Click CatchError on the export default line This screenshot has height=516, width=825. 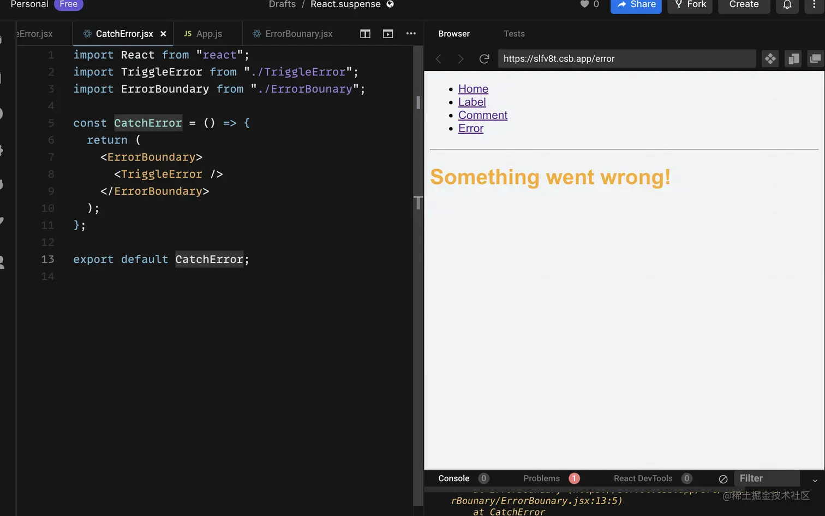pos(209,259)
